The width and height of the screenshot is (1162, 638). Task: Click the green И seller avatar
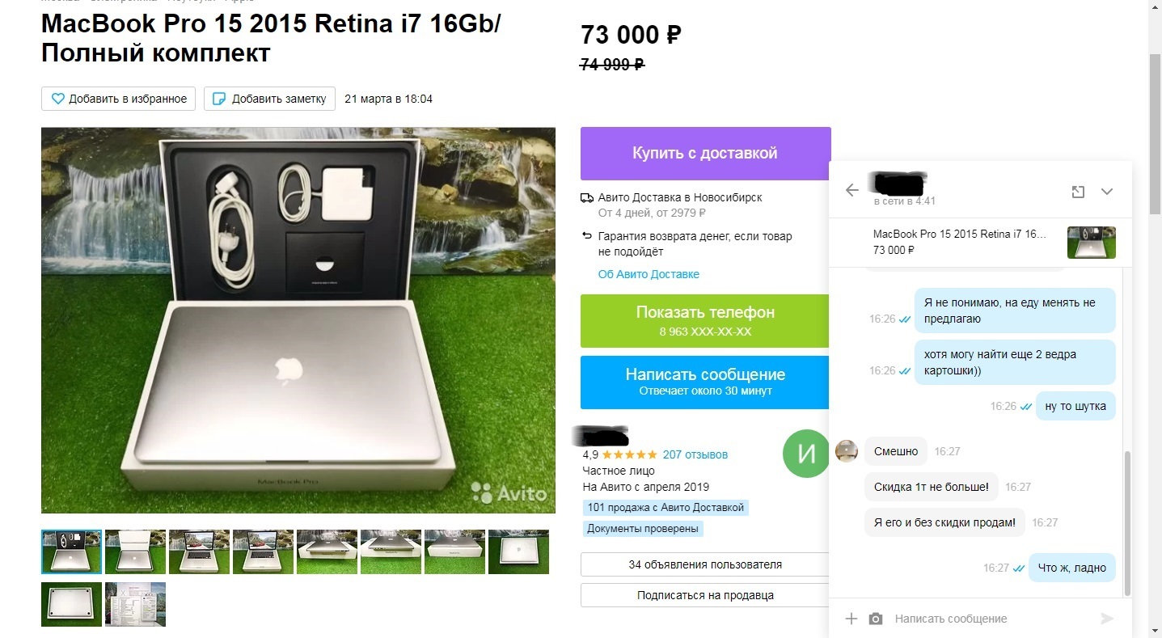(x=806, y=454)
